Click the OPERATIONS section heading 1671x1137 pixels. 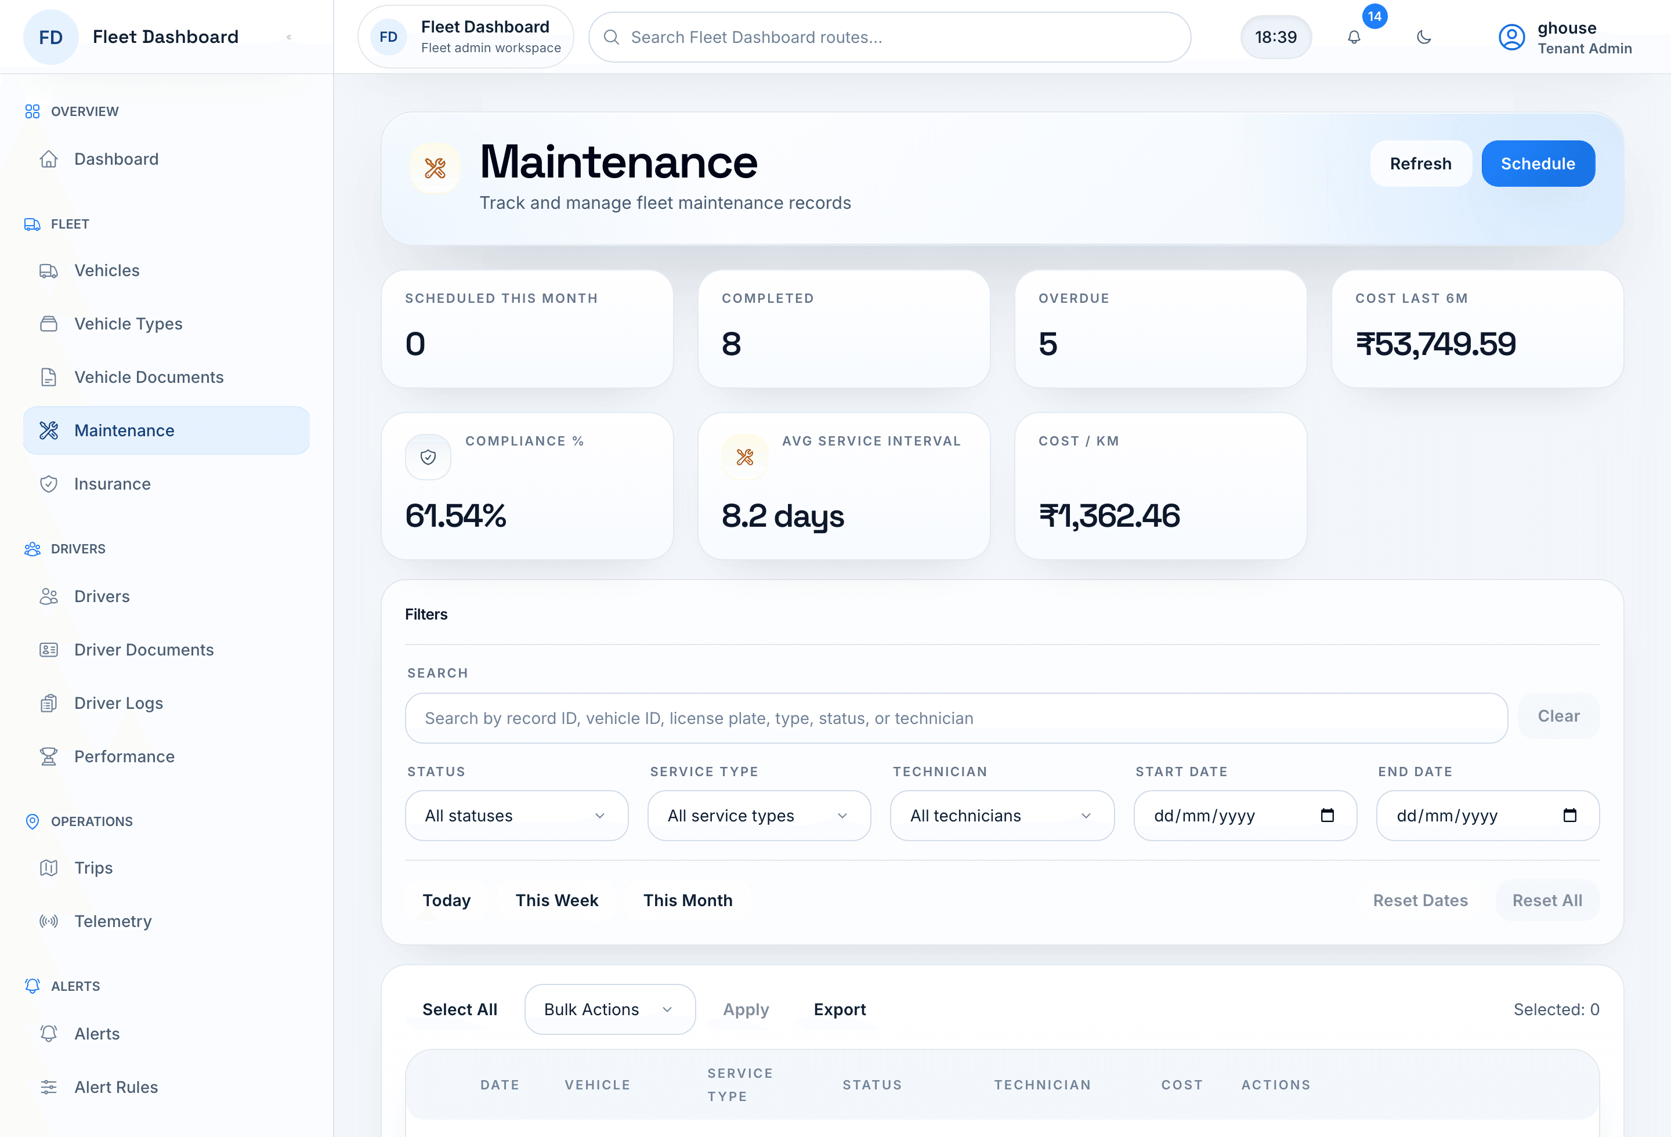[x=92, y=821]
